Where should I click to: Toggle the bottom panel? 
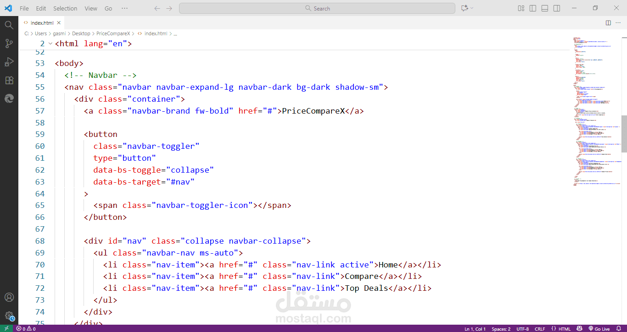tap(545, 8)
